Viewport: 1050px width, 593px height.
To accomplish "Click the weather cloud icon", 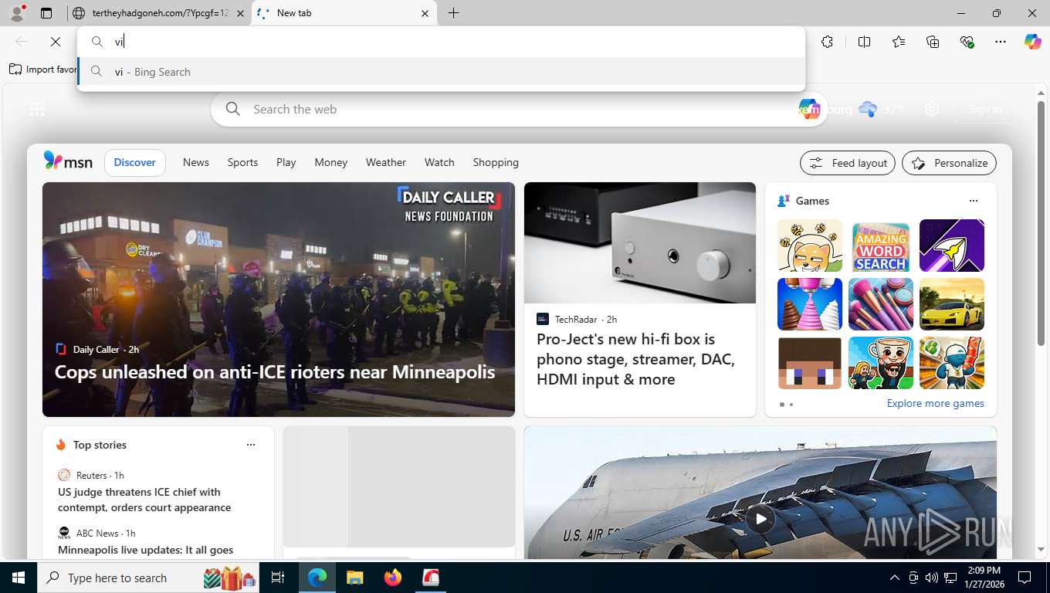I will pos(868,110).
